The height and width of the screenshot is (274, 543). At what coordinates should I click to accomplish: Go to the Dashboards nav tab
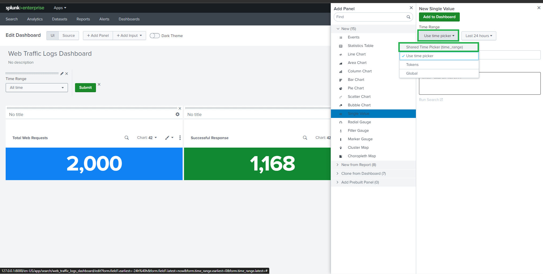click(129, 19)
